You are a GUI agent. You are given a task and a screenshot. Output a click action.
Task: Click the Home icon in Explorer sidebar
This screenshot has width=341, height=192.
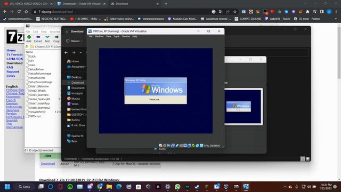pyautogui.click(x=69, y=61)
